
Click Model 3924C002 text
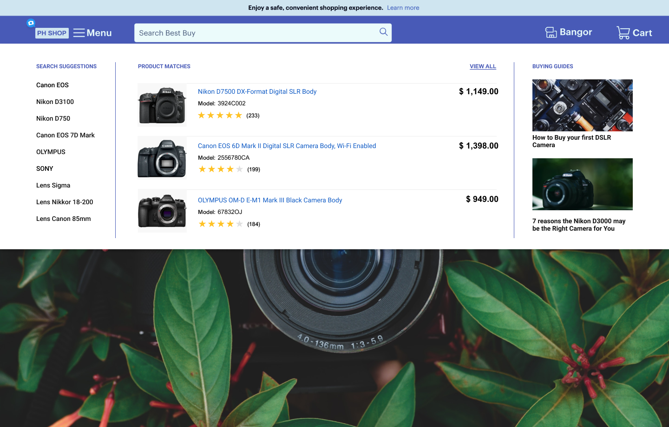click(x=222, y=104)
